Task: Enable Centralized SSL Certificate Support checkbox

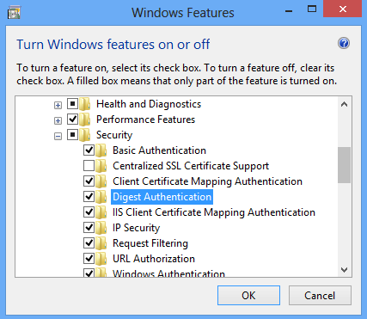Action: tap(89, 166)
